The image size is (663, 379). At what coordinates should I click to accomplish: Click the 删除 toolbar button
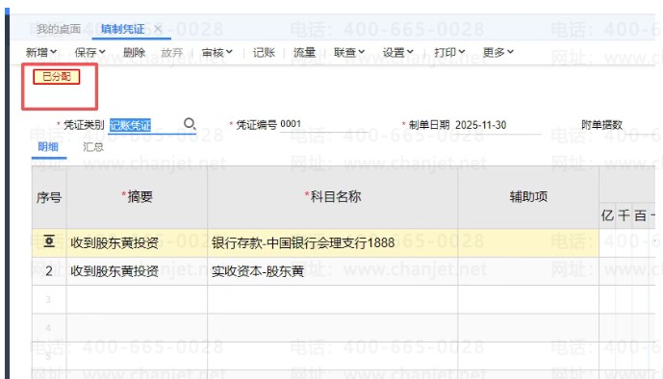(x=134, y=52)
